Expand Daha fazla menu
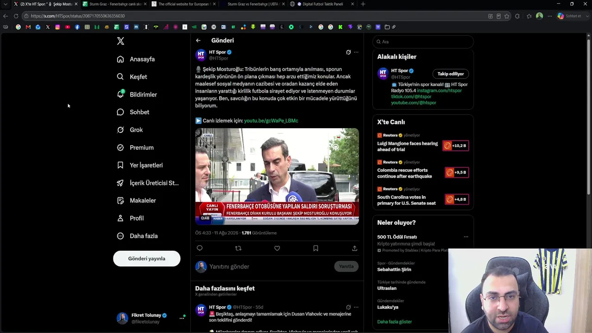 [x=137, y=236]
